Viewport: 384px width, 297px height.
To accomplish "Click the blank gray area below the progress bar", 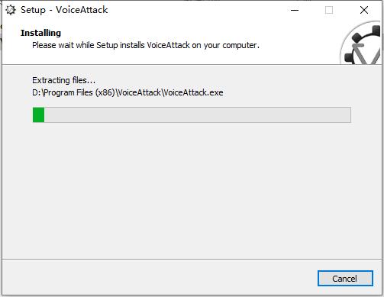I will tap(192, 191).
